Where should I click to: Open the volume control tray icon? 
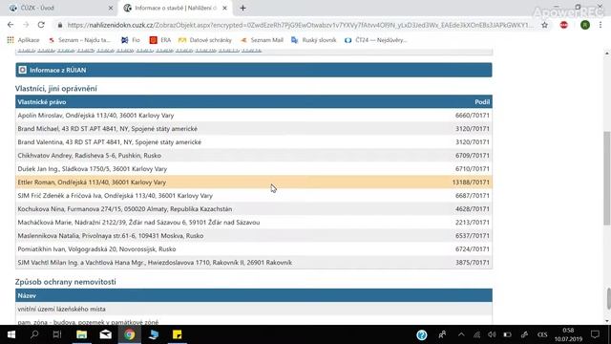coord(492,334)
